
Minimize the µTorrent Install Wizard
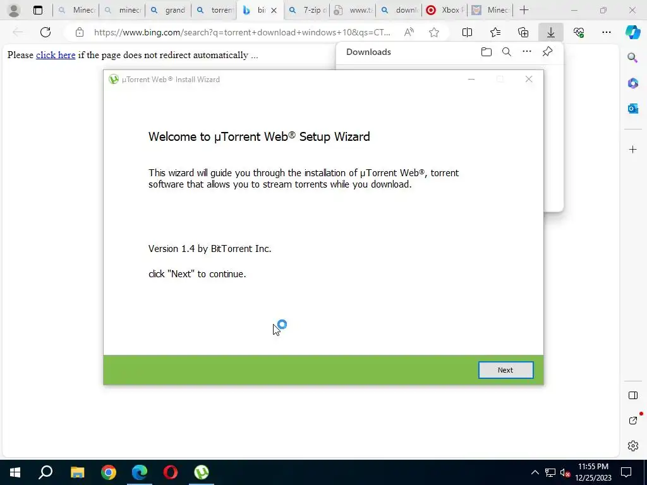tap(471, 79)
